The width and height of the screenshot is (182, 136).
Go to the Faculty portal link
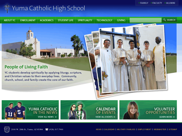point(157,3)
